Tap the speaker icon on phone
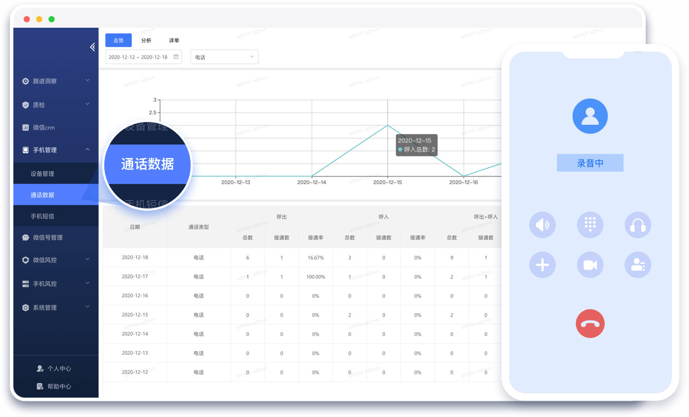The image size is (689, 417). click(x=542, y=225)
